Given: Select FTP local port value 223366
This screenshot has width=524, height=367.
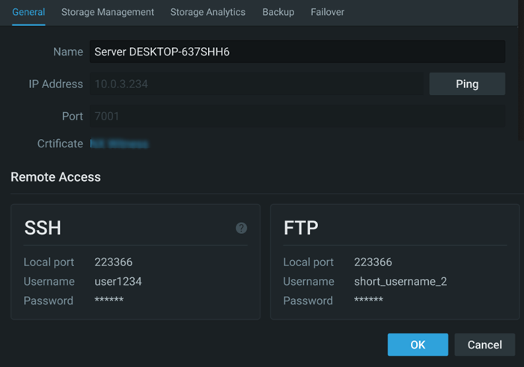Looking at the screenshot, I should pyautogui.click(x=373, y=262).
